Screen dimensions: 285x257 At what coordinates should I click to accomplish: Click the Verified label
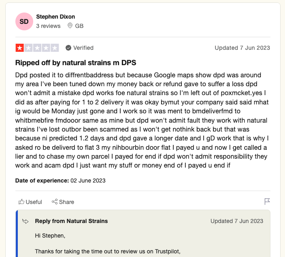(x=83, y=48)
